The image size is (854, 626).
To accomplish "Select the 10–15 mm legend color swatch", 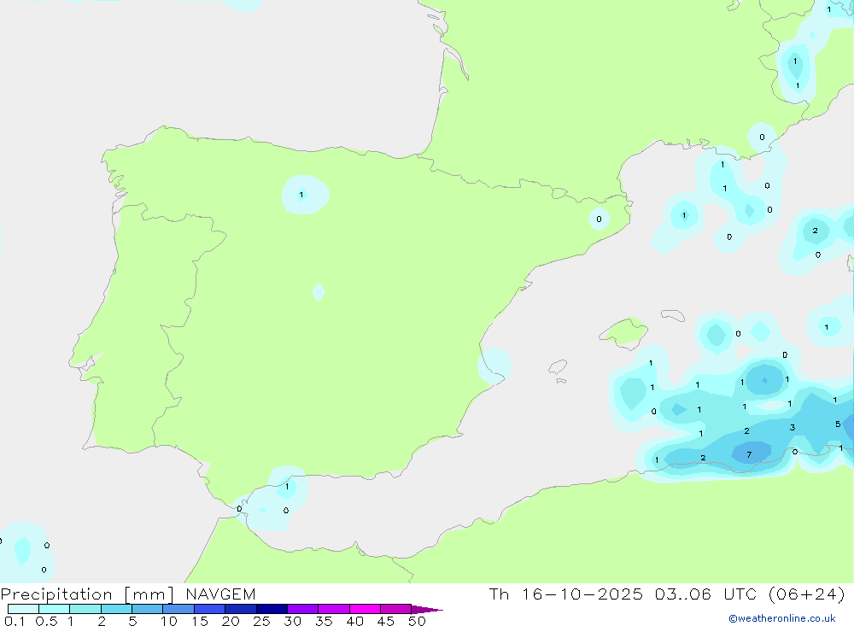I will pos(178,609).
